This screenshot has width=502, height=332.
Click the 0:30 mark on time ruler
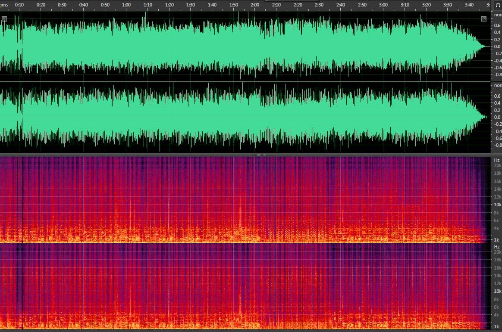[62, 5]
